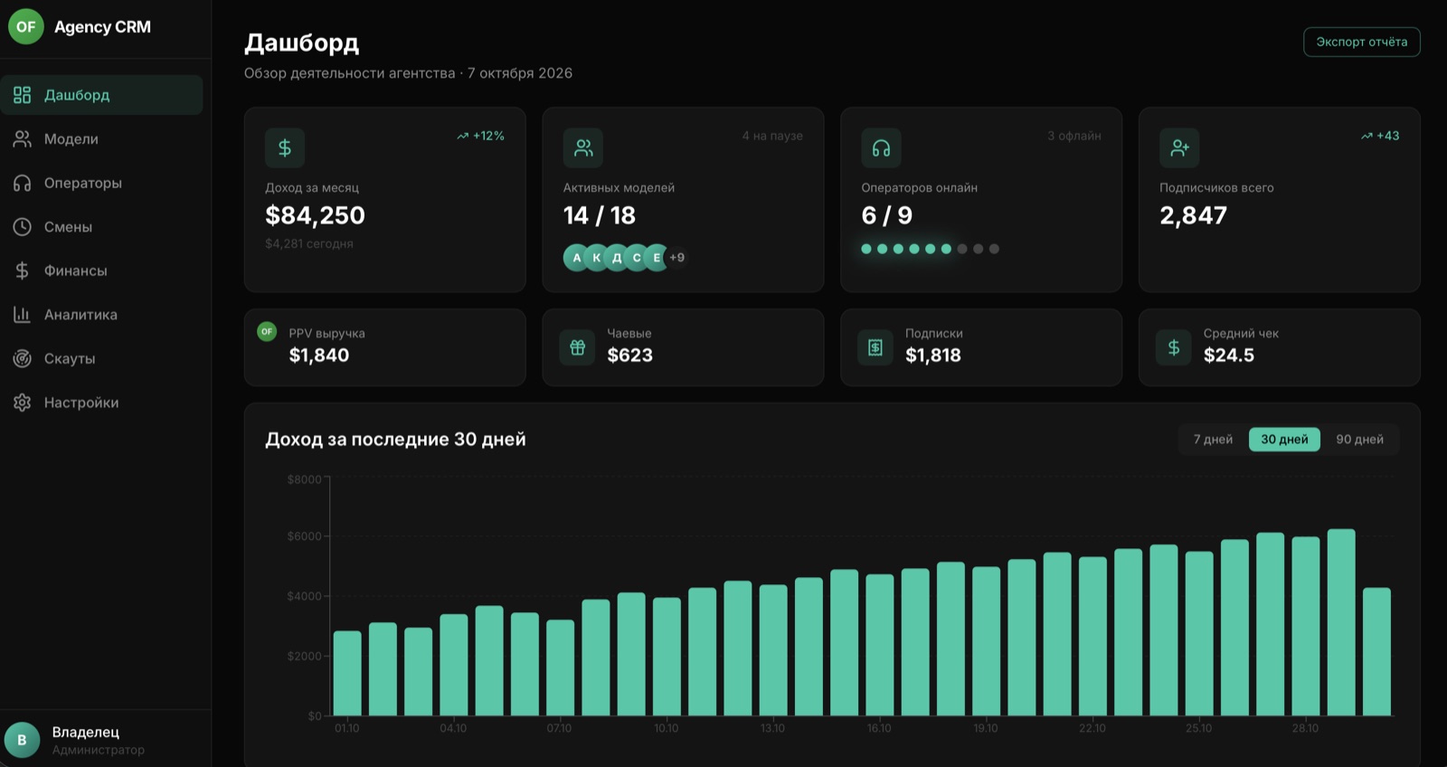This screenshot has width=1447, height=767.
Task: Click the dollar icon on Средний чек card
Action: point(1174,347)
